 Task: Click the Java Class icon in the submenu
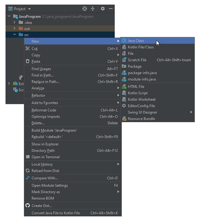pos(124,41)
